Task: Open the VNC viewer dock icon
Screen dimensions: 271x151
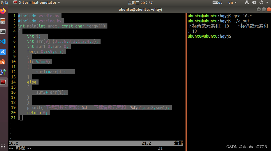Action: [x=3, y=52]
